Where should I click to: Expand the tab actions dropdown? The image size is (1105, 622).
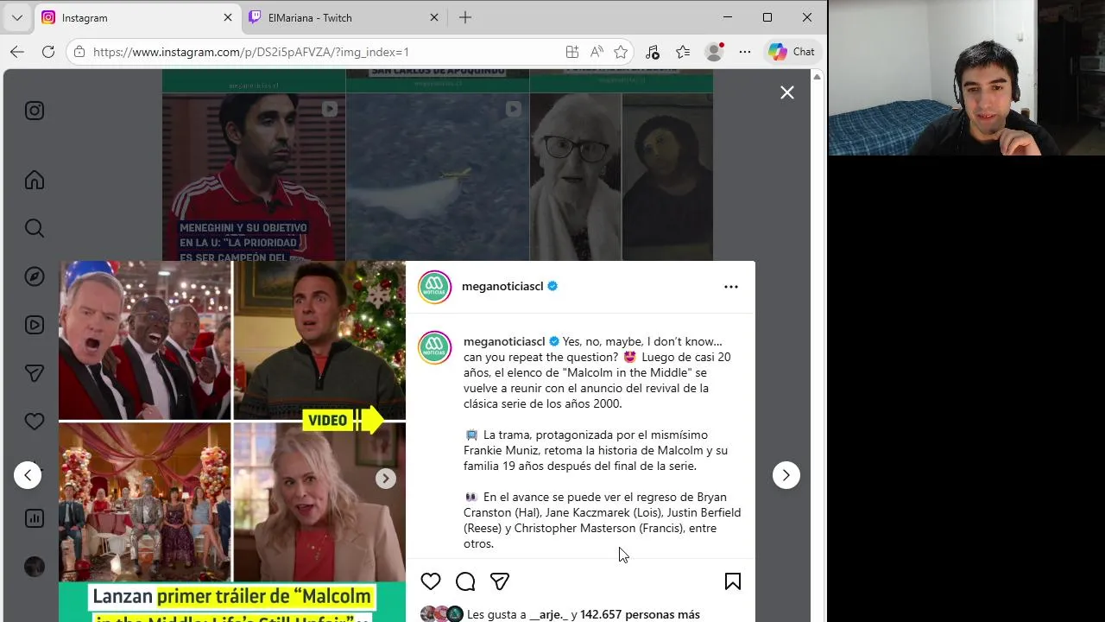point(16,17)
